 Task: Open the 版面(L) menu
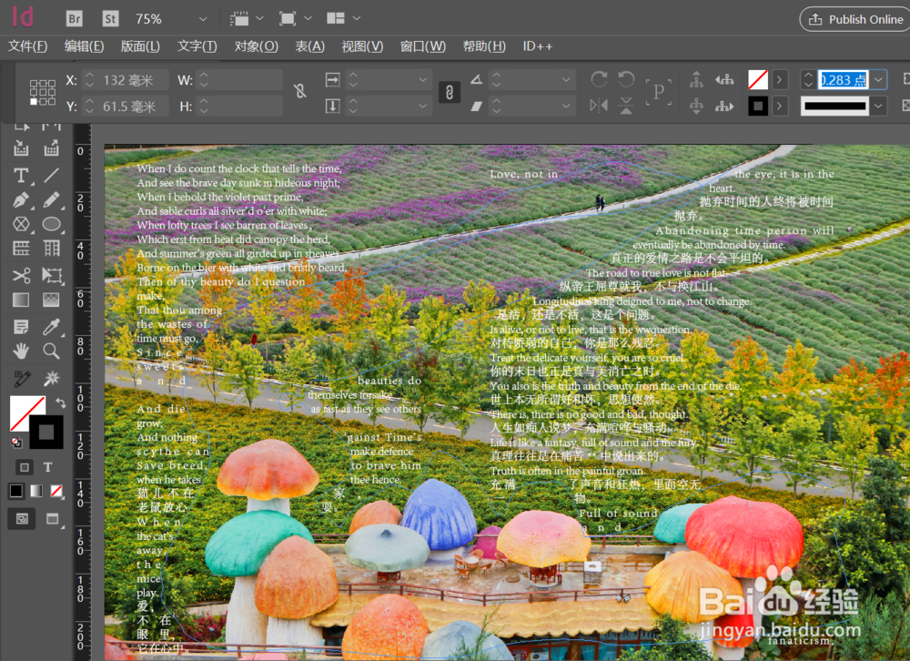[140, 46]
